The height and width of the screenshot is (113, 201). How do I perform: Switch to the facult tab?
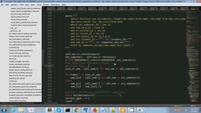coord(162,9)
